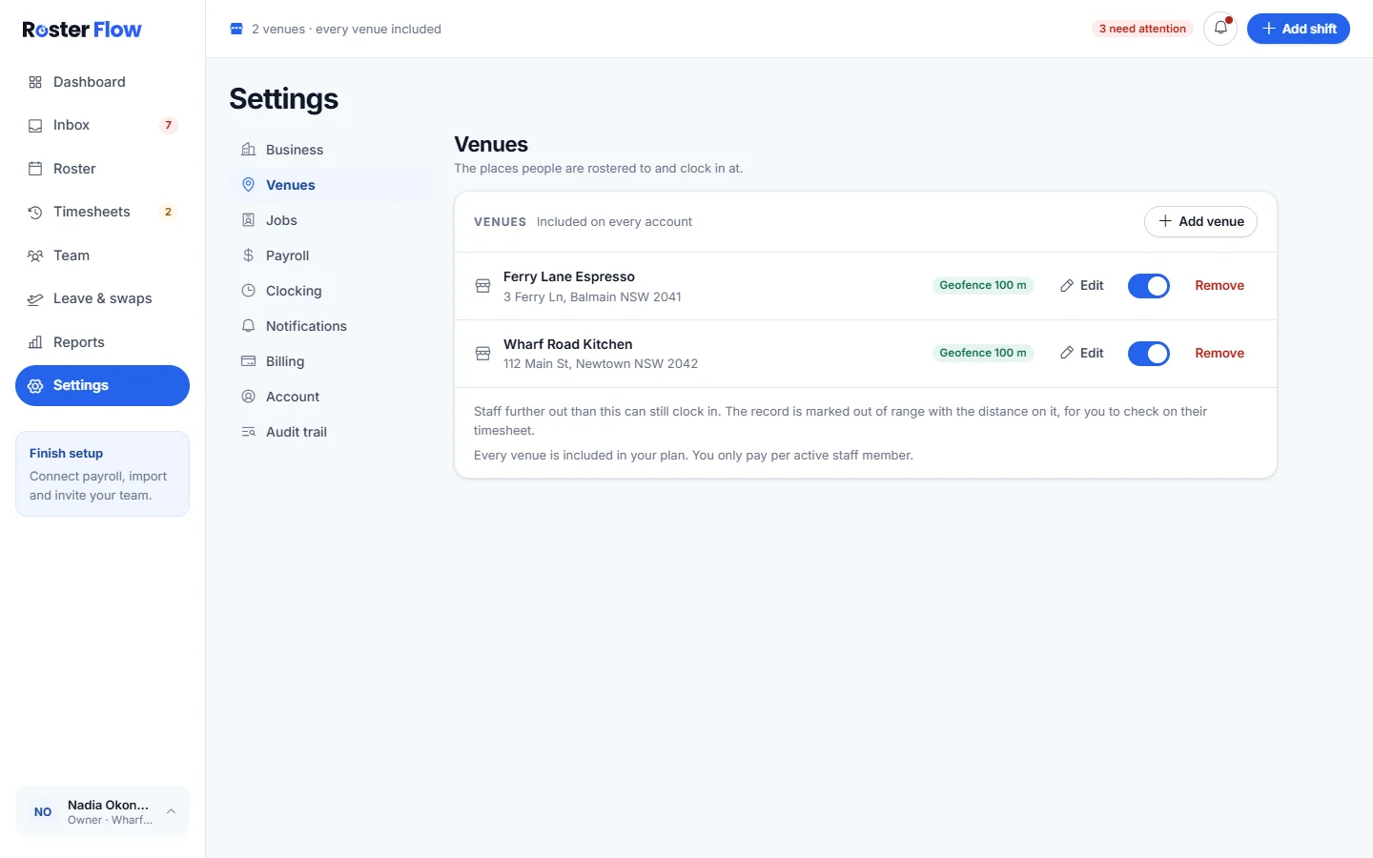Click the Roster calendar icon
The width and height of the screenshot is (1373, 858).
click(x=35, y=169)
